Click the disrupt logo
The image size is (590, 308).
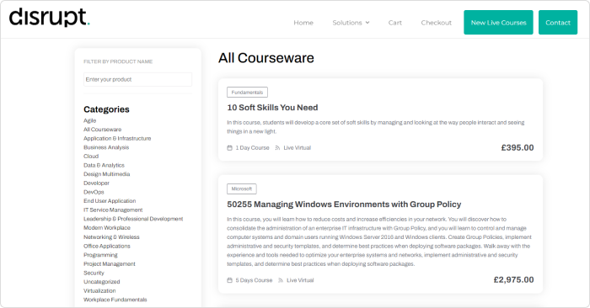point(49,18)
